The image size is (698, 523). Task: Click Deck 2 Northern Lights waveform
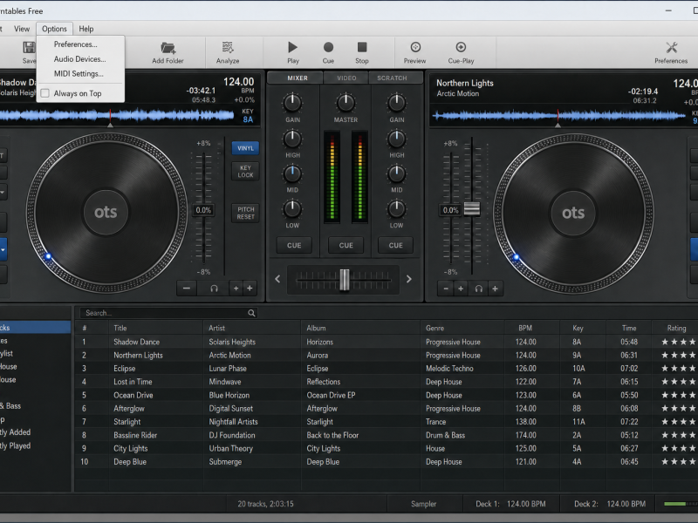click(559, 116)
